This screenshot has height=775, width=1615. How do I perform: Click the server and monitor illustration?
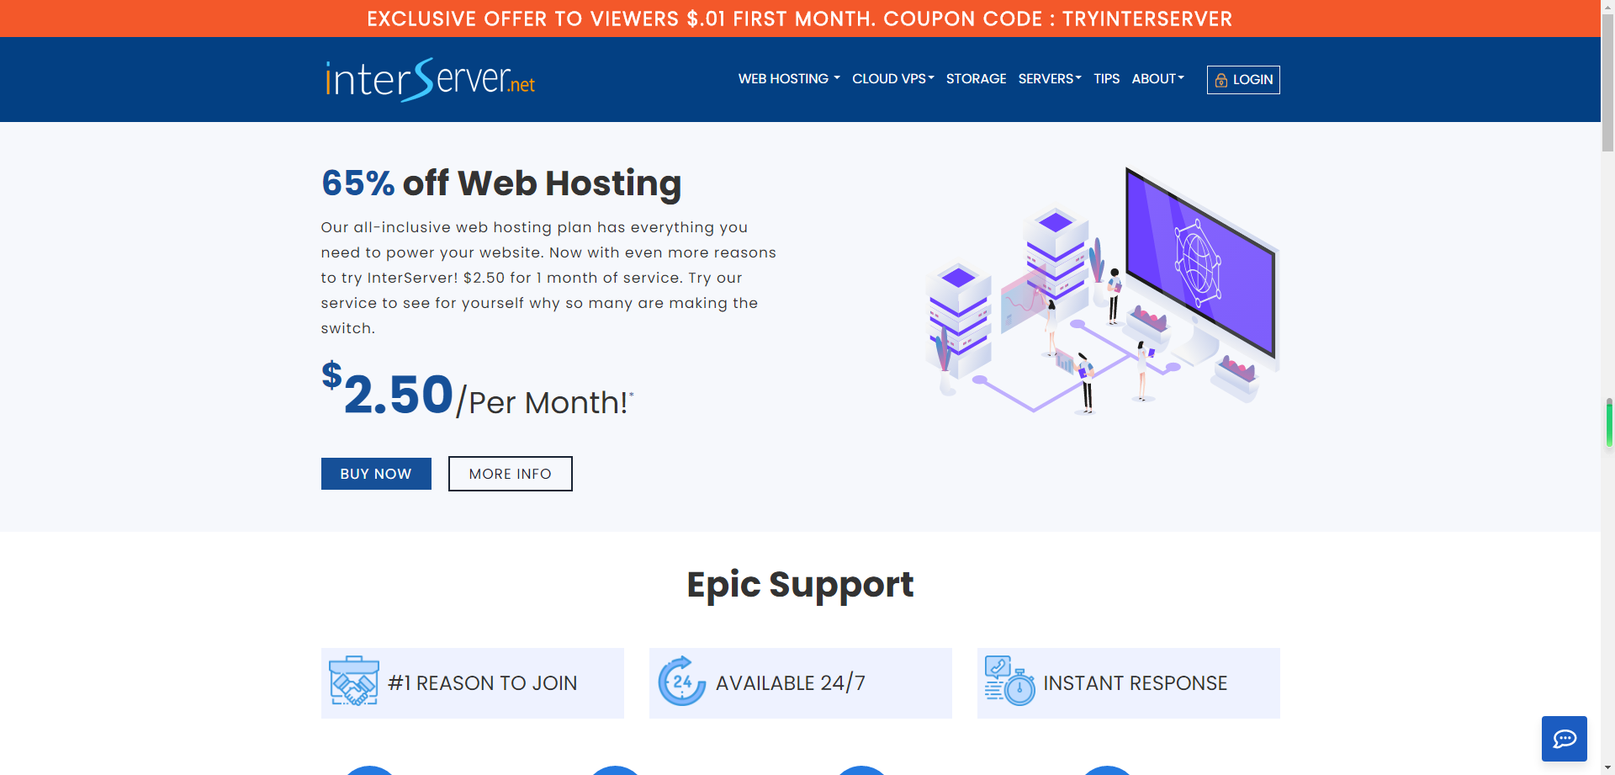1102,290
